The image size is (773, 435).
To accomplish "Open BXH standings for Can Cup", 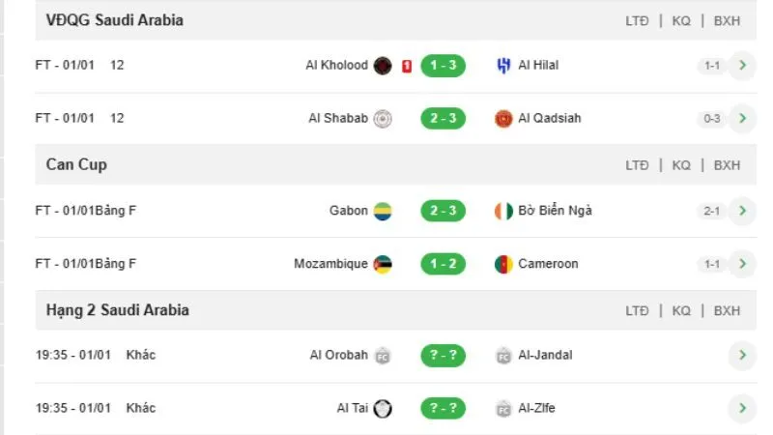I will click(727, 165).
